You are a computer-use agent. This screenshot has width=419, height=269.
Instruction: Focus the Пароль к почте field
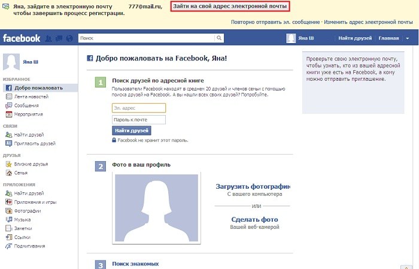click(x=139, y=120)
